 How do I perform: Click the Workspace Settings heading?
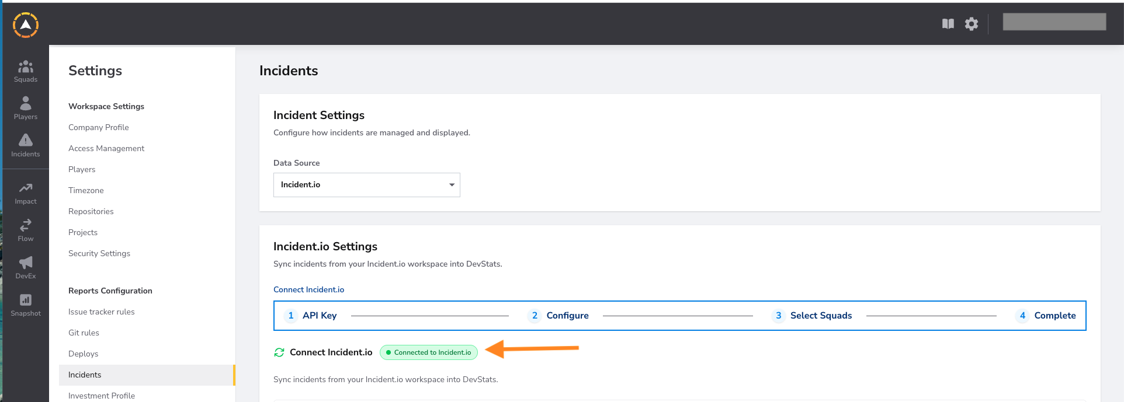click(x=106, y=106)
